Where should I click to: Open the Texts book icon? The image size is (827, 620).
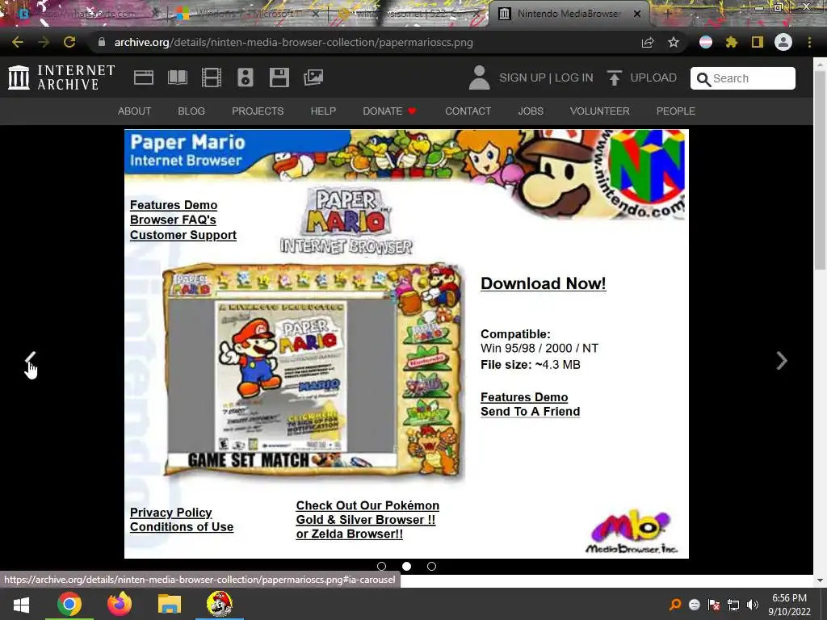point(177,77)
